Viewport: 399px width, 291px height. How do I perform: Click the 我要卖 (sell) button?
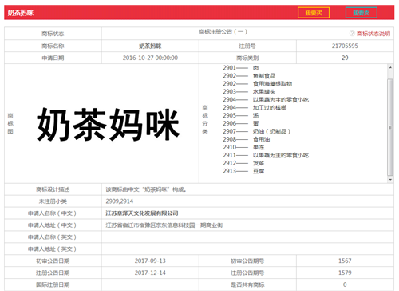361,13
